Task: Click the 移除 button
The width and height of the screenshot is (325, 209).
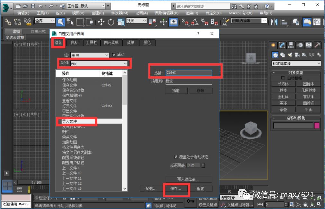Action: click(x=200, y=90)
